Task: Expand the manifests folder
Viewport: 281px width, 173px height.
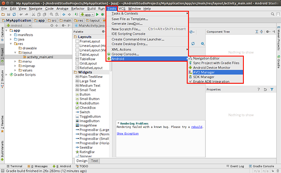Action: [x=11, y=35]
